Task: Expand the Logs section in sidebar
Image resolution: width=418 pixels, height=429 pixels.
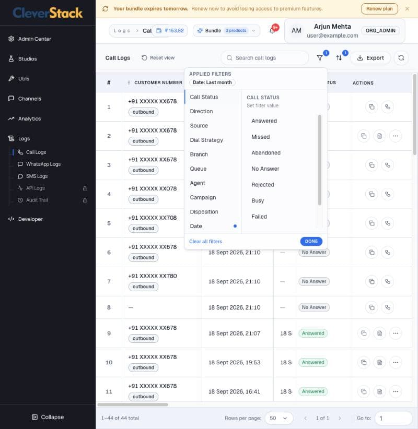Action: pyautogui.click(x=24, y=139)
